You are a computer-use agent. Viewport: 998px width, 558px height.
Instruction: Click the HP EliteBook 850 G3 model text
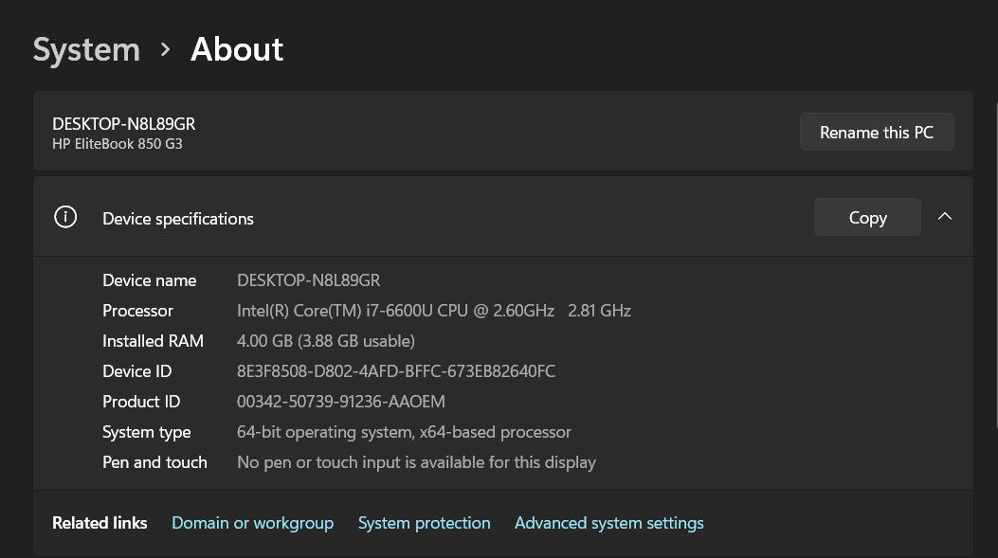(x=118, y=144)
